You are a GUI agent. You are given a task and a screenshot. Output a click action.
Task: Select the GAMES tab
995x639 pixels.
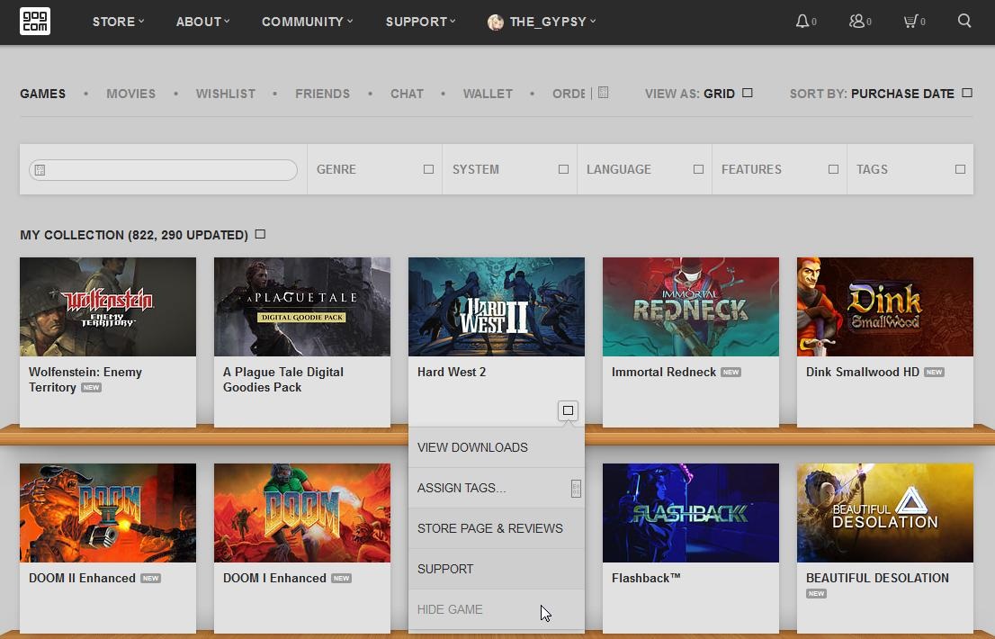pyautogui.click(x=42, y=94)
